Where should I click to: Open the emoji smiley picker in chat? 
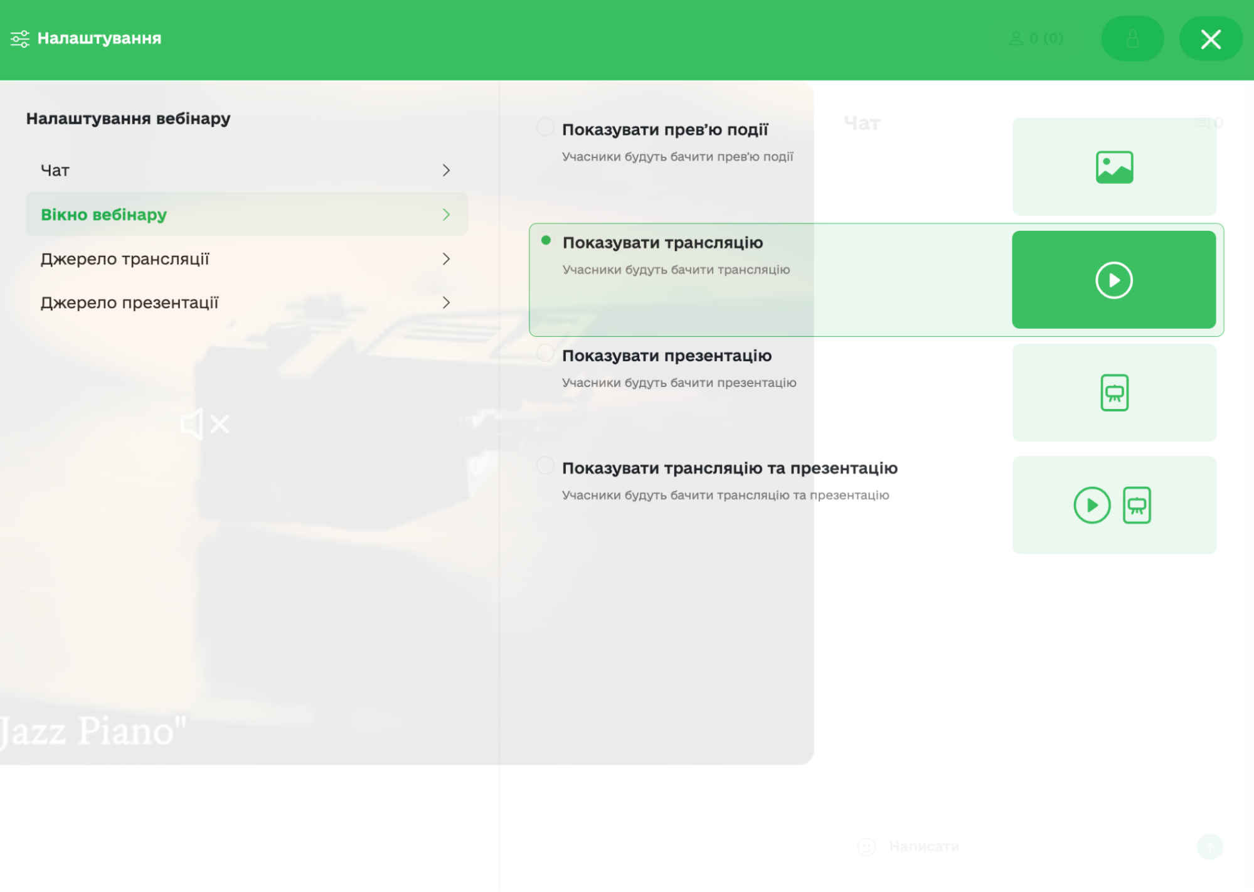coord(866,847)
